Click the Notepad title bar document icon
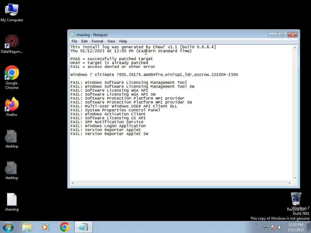This screenshot has width=311, height=233. [x=73, y=35]
